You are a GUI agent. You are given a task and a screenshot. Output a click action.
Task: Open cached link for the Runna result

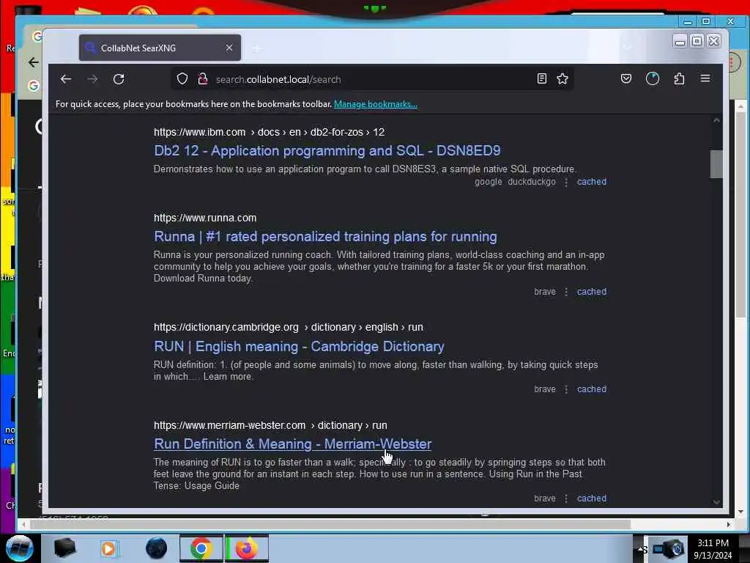[592, 292]
